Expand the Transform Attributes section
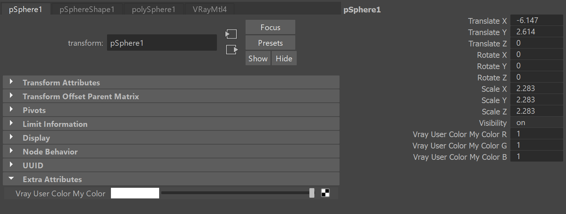This screenshot has height=214, width=566. (171, 82)
